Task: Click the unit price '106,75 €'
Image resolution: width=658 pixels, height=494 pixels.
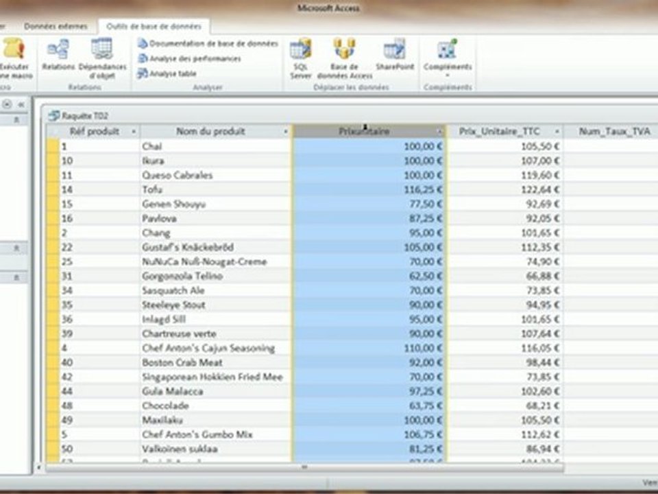Action: click(x=423, y=435)
